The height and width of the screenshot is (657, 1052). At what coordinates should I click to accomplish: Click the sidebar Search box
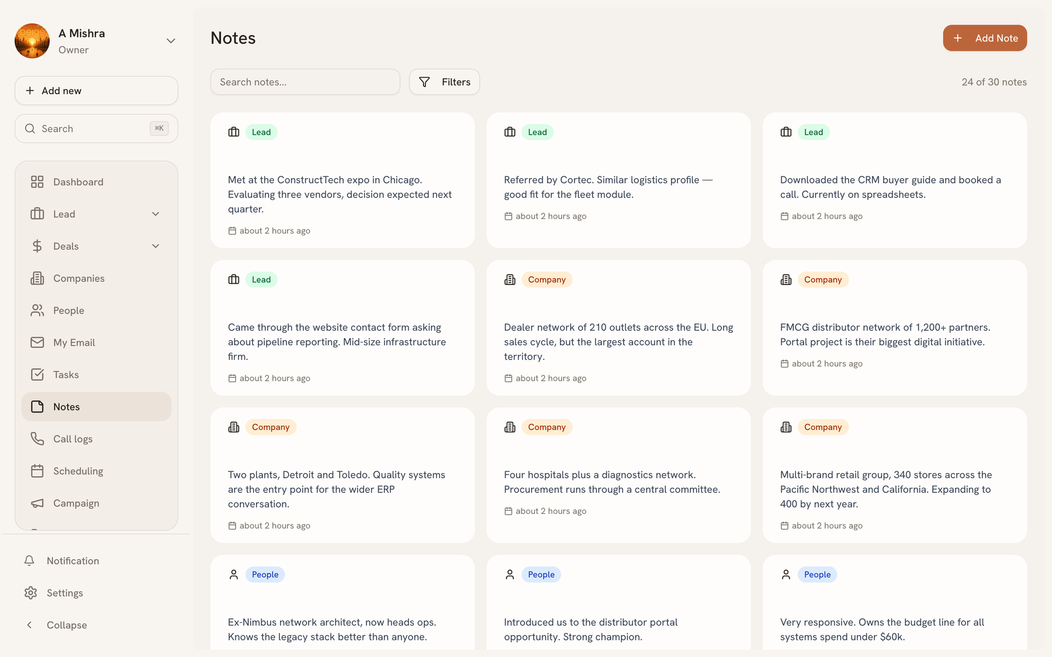(x=96, y=128)
